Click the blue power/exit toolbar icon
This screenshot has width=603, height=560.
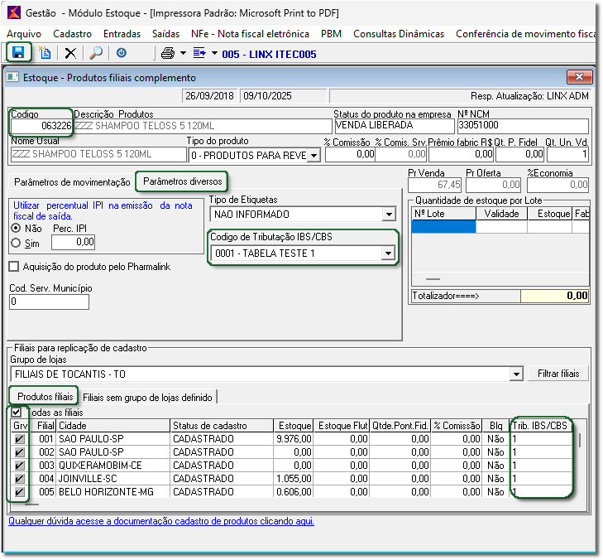(x=122, y=53)
